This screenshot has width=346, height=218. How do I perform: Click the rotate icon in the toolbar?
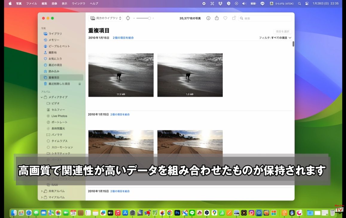(x=234, y=18)
